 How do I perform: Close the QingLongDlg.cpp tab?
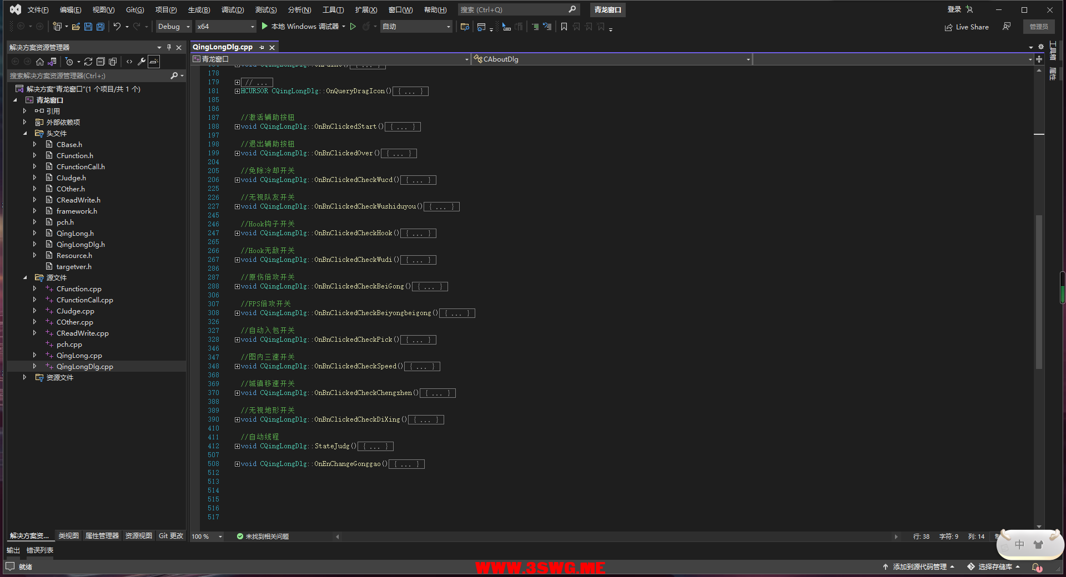pos(272,48)
